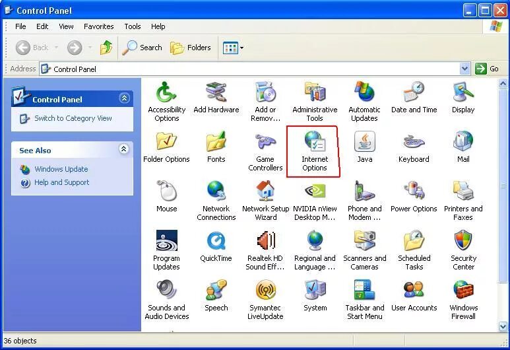Click the Go button
Image resolution: width=510 pixels, height=350 pixels.
point(487,69)
